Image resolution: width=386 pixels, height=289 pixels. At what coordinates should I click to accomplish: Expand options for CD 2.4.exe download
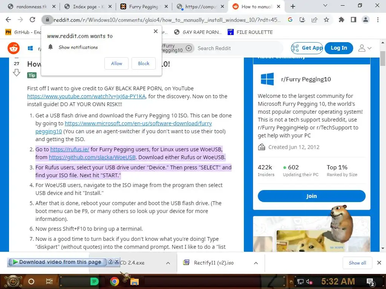(x=168, y=263)
